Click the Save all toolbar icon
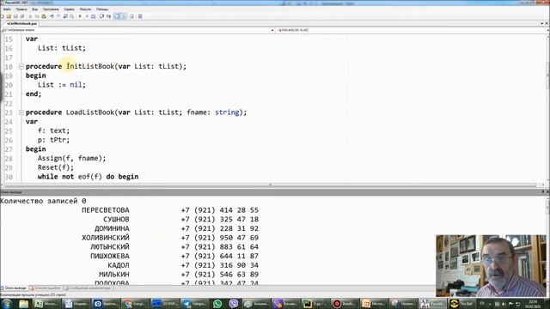This screenshot has width=550, height=309. click(22, 16)
